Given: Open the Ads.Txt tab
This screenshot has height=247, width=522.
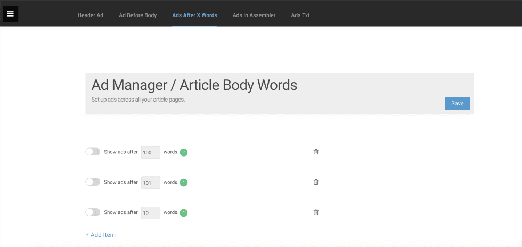Looking at the screenshot, I should pyautogui.click(x=300, y=15).
